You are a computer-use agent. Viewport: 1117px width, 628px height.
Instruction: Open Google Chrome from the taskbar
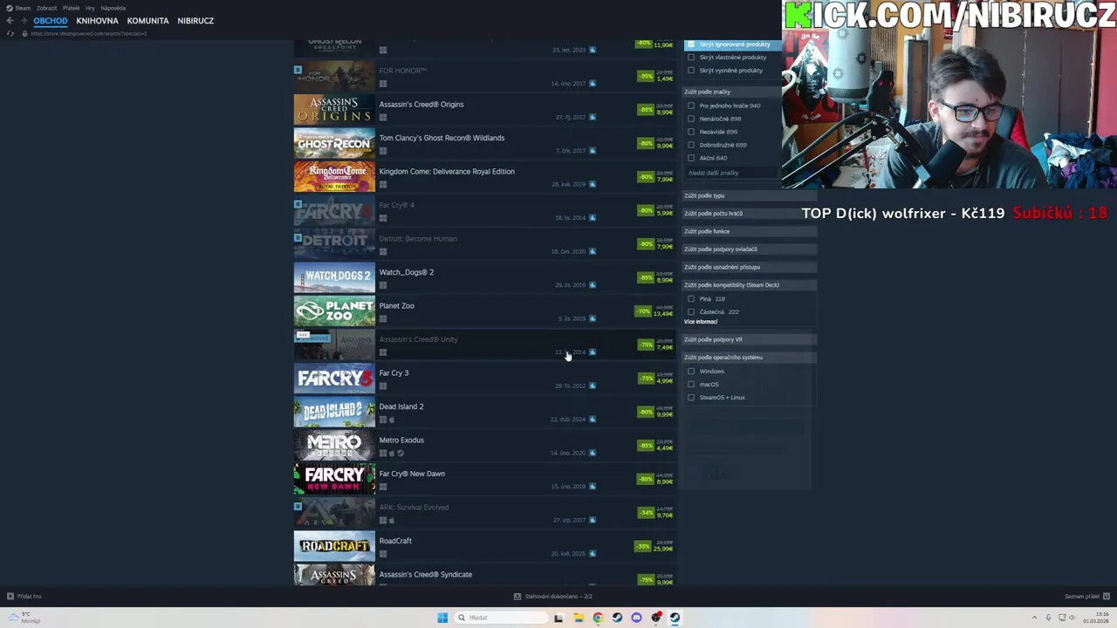coord(598,618)
